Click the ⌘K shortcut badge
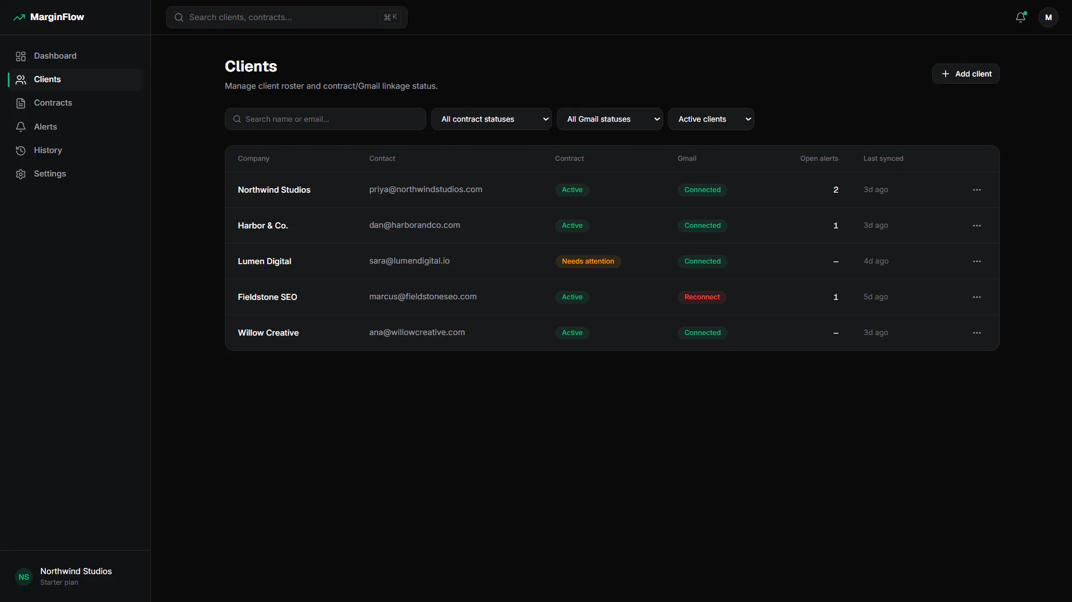Image resolution: width=1072 pixels, height=602 pixels. [x=390, y=17]
